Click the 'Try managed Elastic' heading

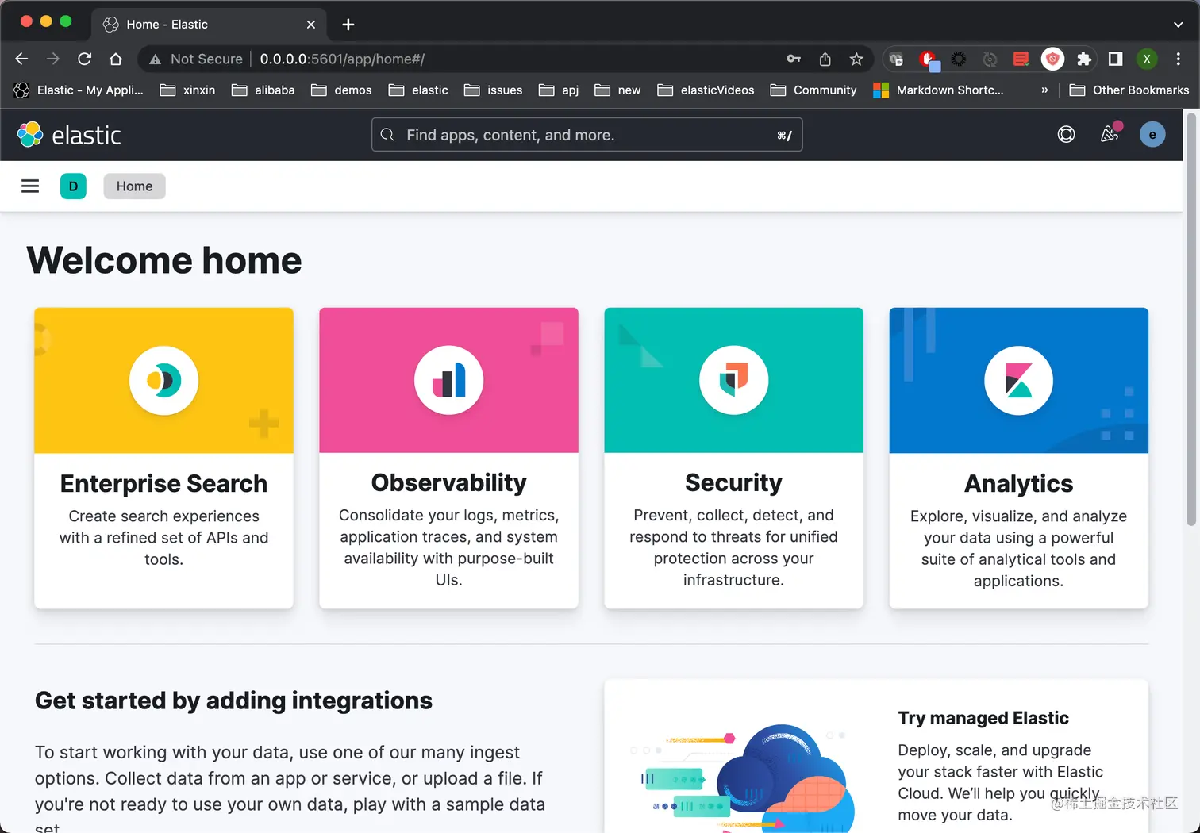[x=983, y=718]
